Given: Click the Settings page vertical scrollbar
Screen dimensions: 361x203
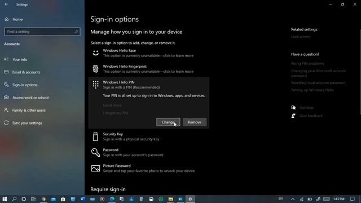Looking at the screenshot, I should point(360,72).
